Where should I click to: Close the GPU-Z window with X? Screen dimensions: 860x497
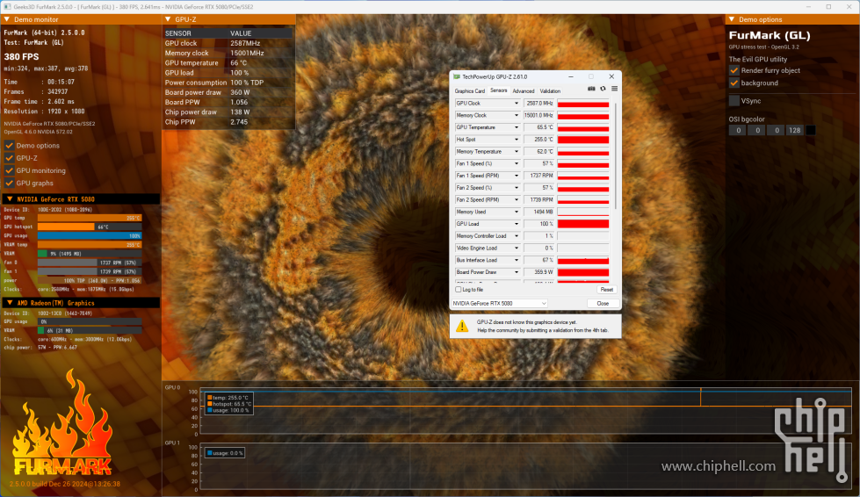tap(611, 76)
